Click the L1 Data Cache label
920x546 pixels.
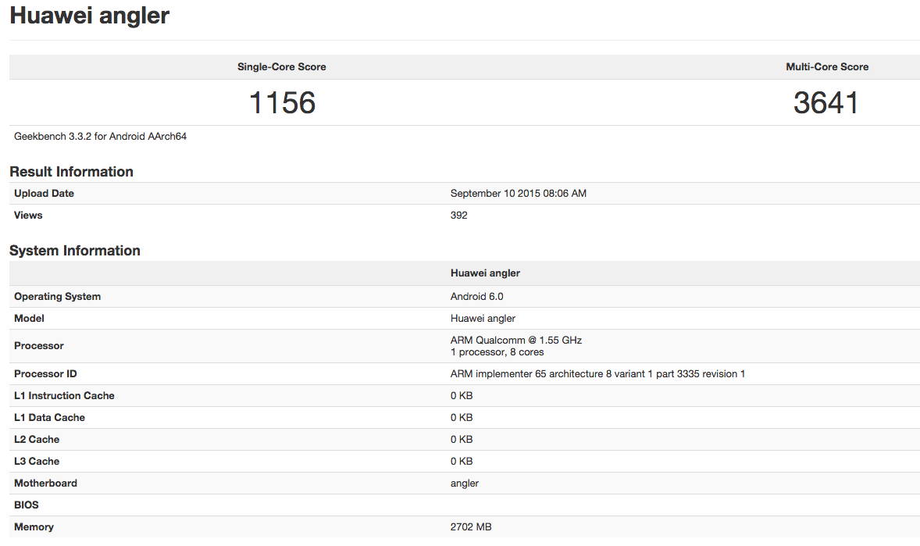coord(50,417)
